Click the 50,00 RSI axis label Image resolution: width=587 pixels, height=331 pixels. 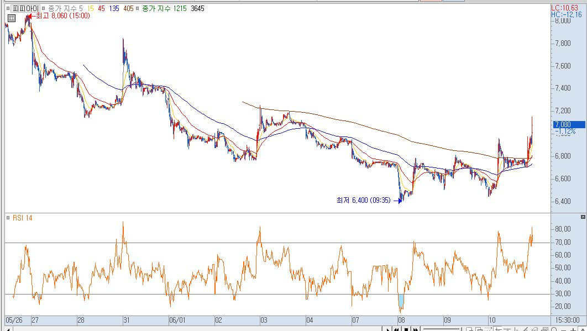point(563,267)
